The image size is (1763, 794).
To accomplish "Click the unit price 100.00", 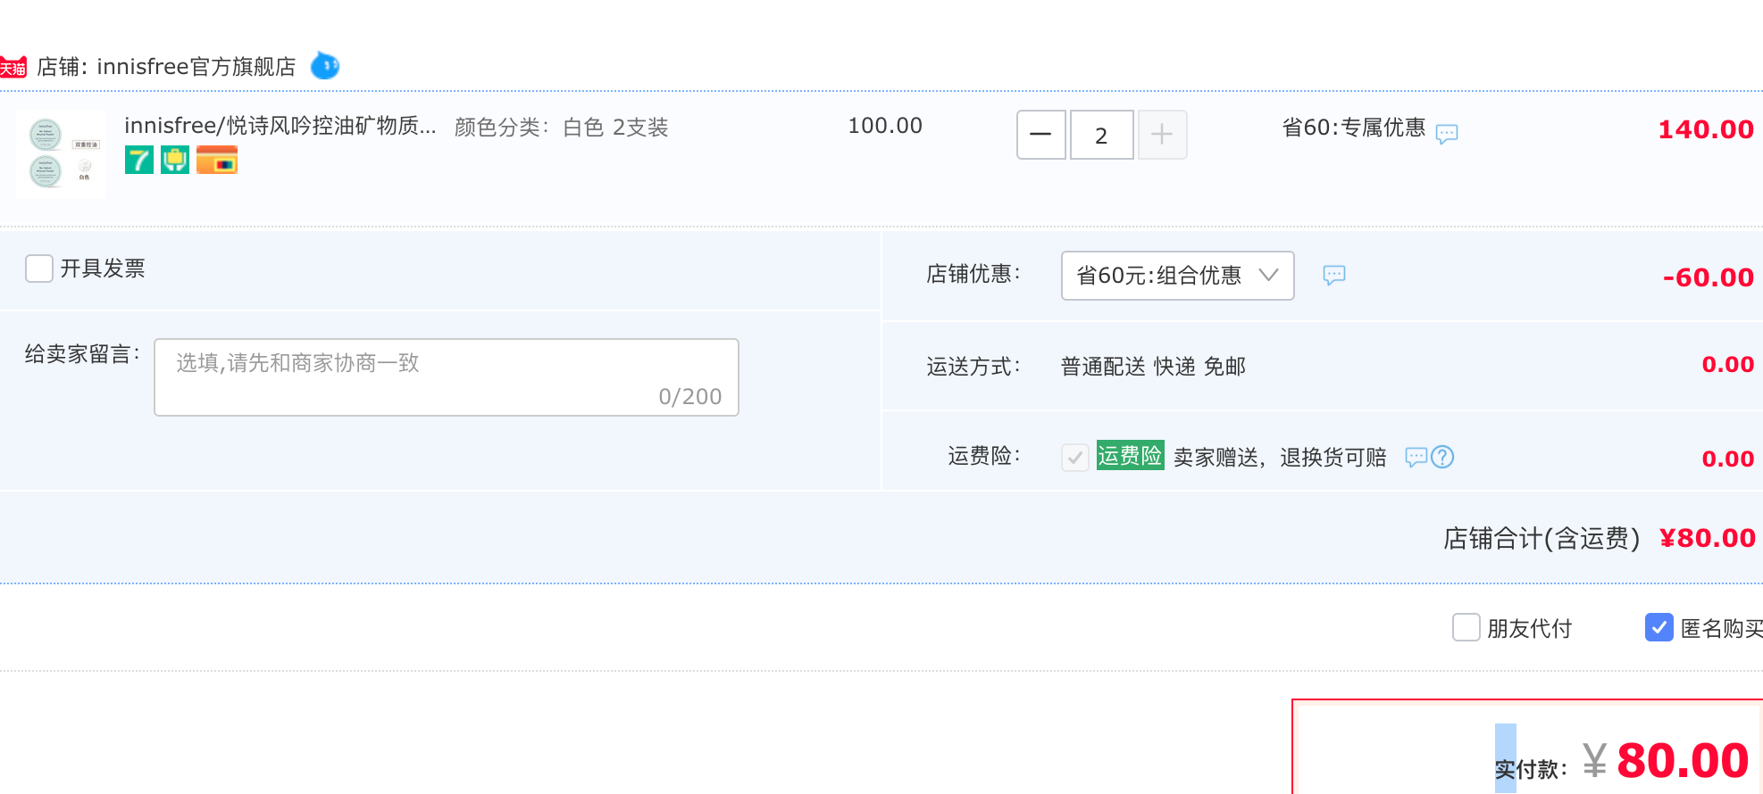I will (x=885, y=126).
